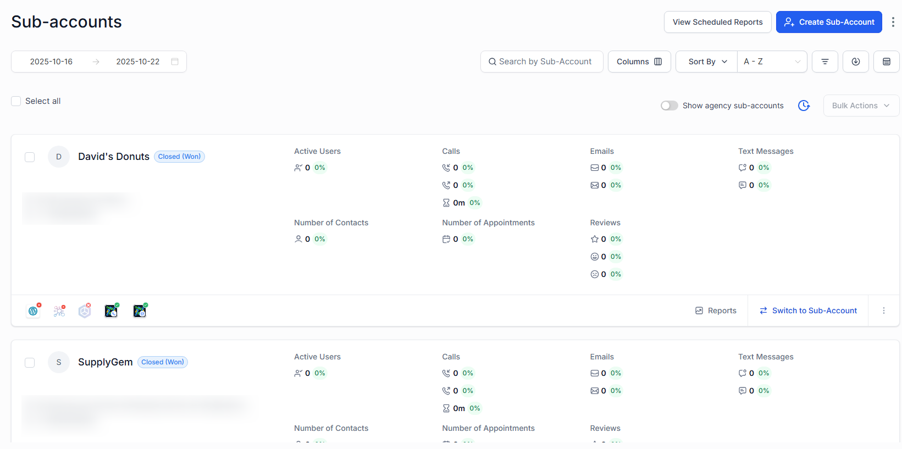Switch to list view using the far-right toolbar icon
The height and width of the screenshot is (449, 902).
[x=886, y=62]
